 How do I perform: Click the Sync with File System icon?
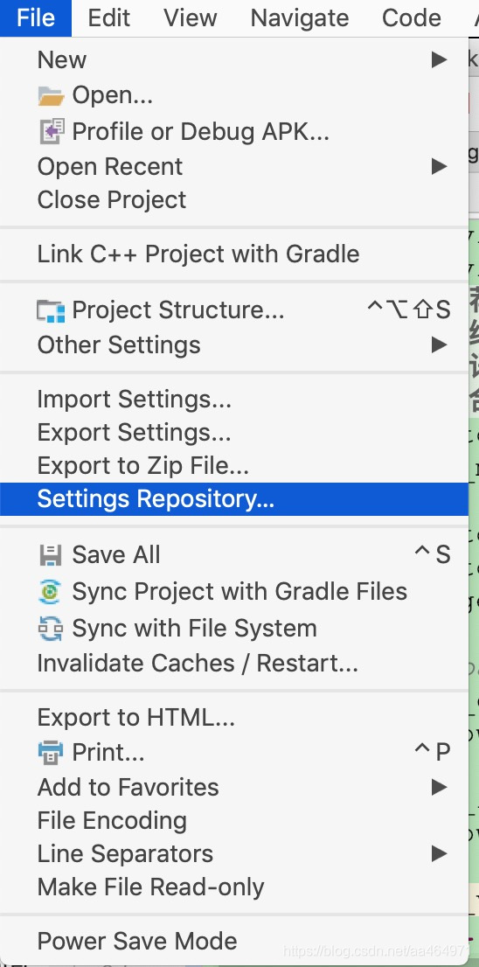coord(51,629)
